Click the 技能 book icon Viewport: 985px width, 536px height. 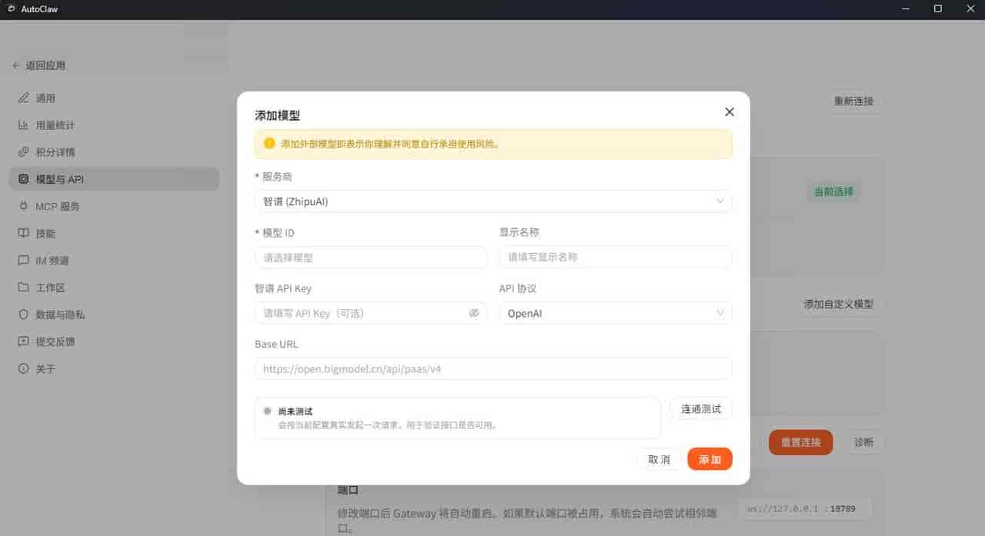point(23,233)
